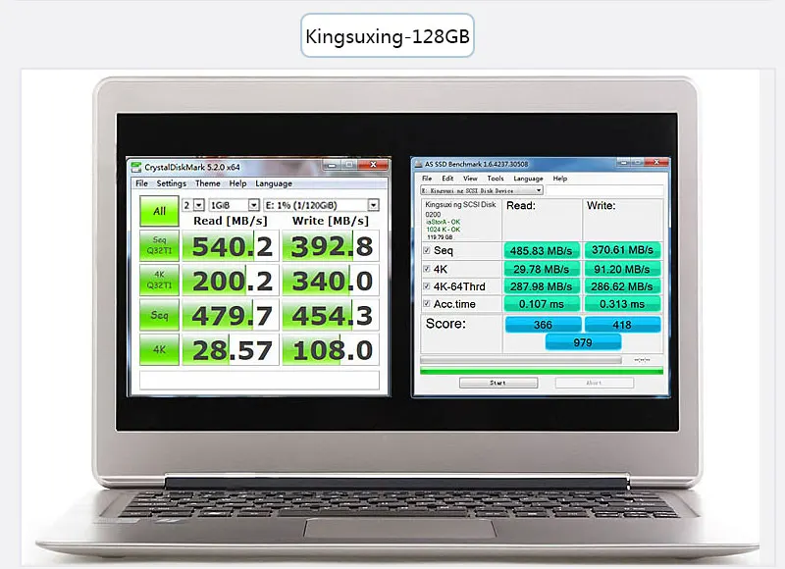Run the 4K Q32T1 test in CrystalDiskMark

pos(159,280)
